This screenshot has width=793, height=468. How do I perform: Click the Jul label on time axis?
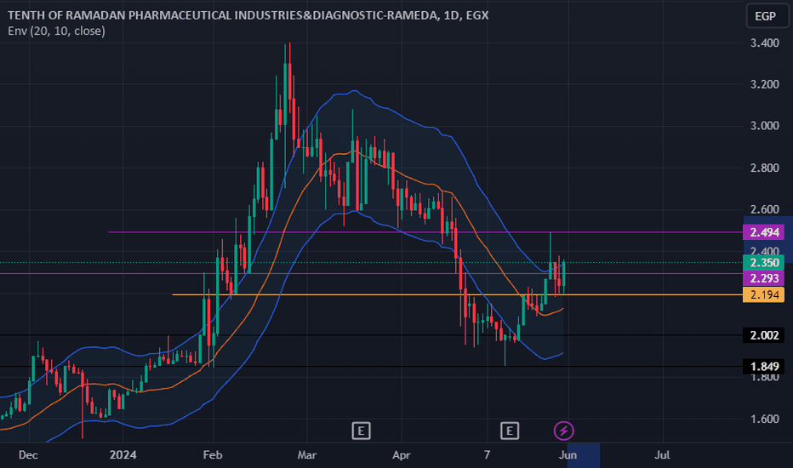[662, 455]
